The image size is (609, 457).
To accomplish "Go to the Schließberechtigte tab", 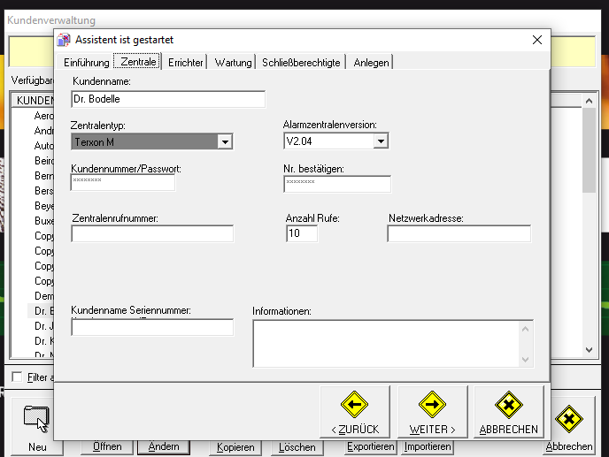I will pyautogui.click(x=301, y=62).
